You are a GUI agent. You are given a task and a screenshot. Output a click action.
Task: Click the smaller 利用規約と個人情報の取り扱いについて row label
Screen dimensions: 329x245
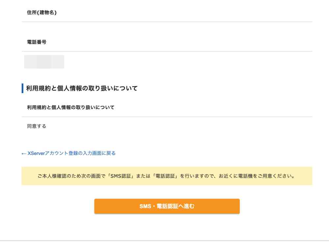click(x=71, y=107)
